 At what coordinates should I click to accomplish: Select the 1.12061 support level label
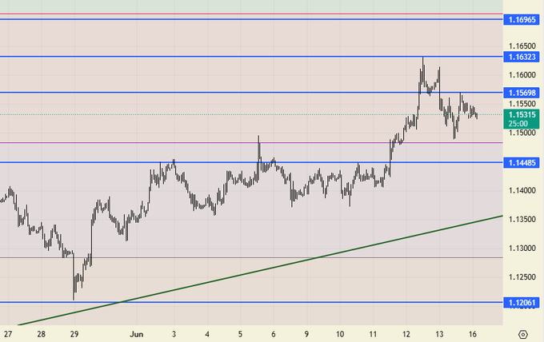[x=522, y=302]
